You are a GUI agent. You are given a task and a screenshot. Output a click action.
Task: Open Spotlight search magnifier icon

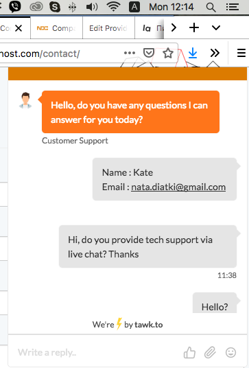click(x=211, y=7)
